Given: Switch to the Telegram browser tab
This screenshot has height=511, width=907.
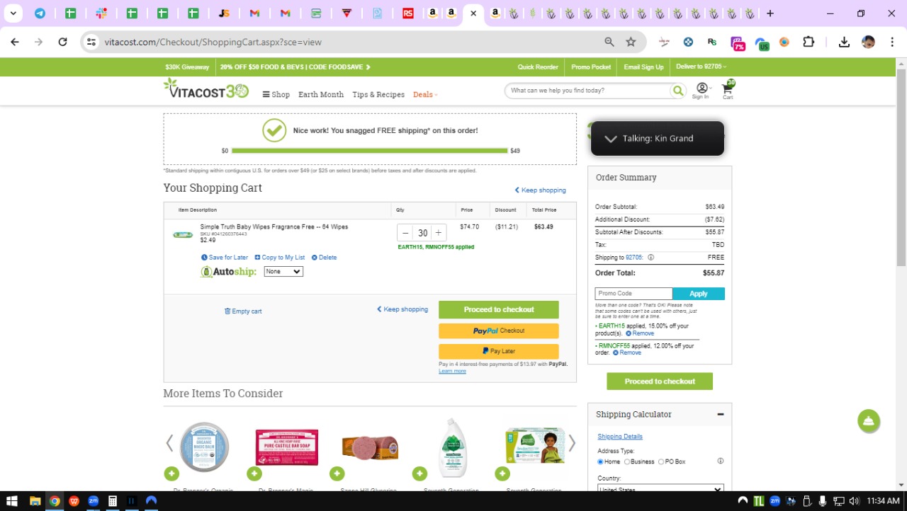Looking at the screenshot, I should [40, 13].
